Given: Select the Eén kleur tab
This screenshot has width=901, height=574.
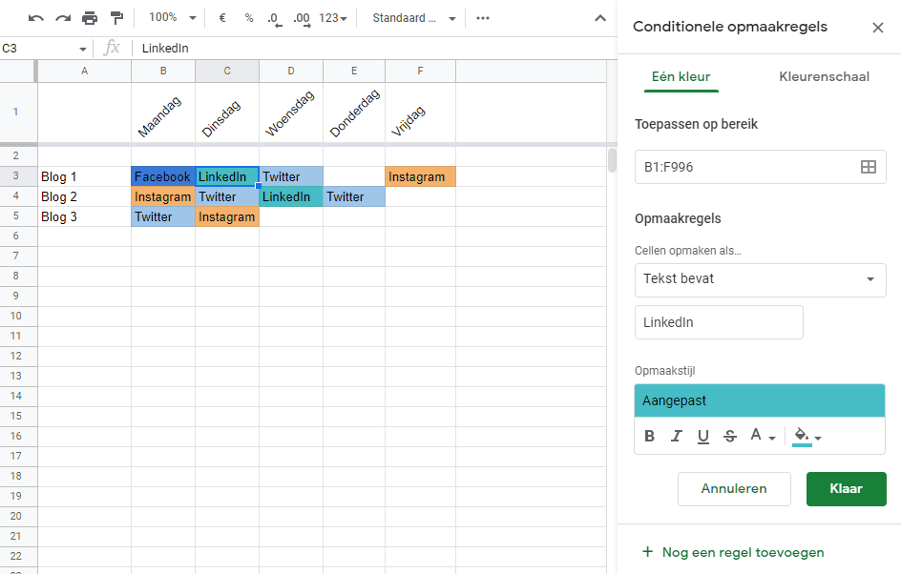Looking at the screenshot, I should click(x=681, y=75).
